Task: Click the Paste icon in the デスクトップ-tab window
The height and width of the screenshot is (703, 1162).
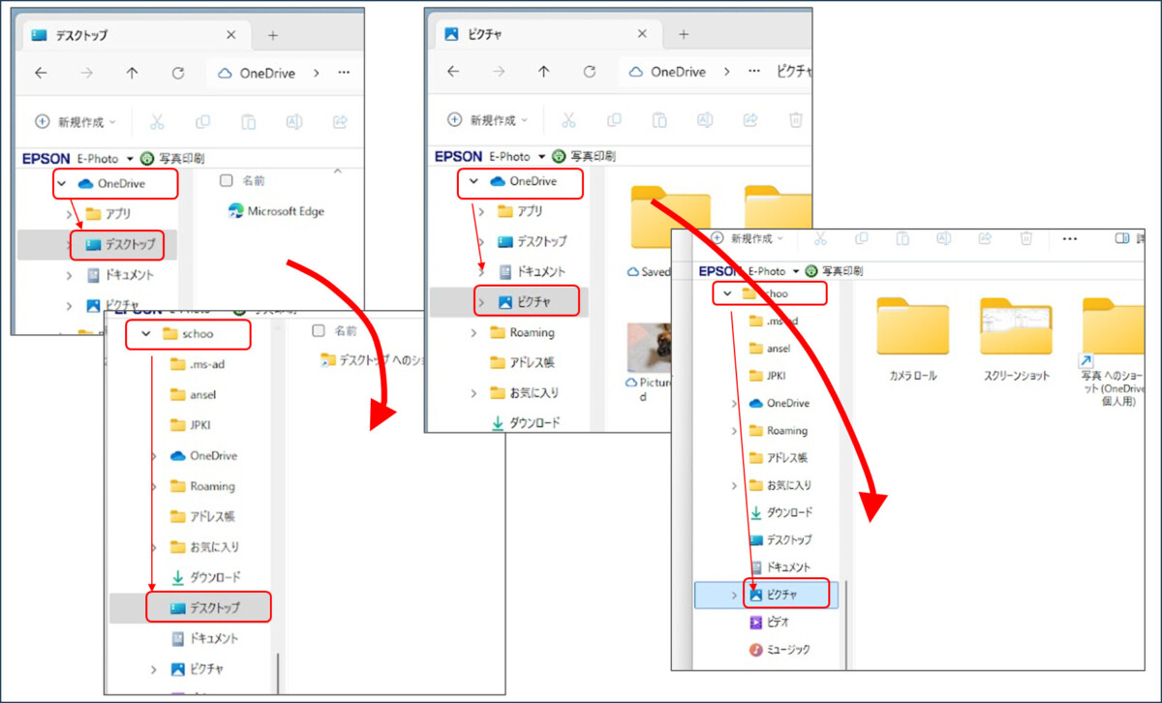Action: tap(248, 122)
